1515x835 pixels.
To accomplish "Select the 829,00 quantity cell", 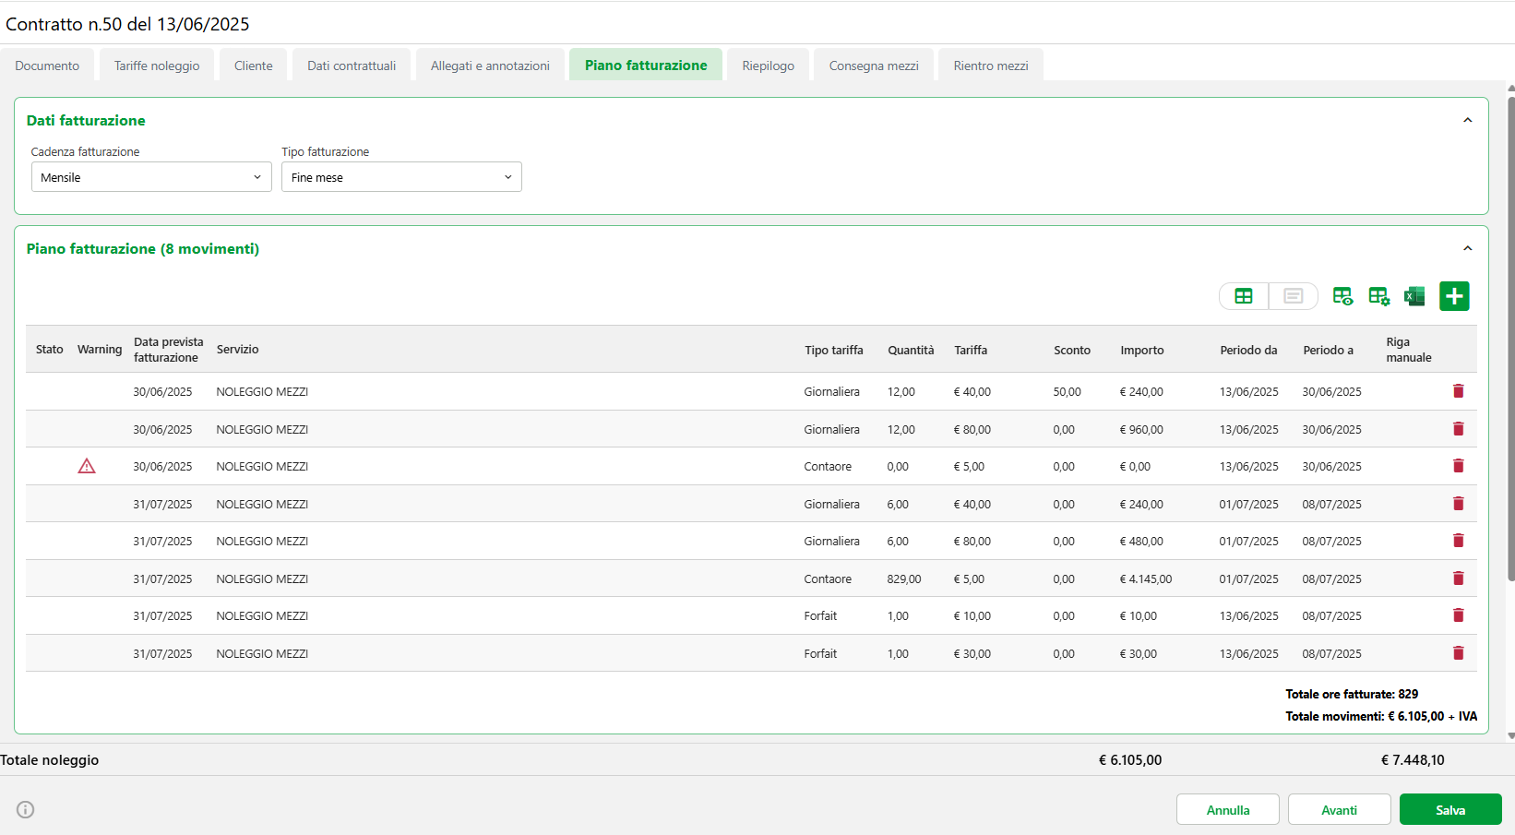I will (x=904, y=579).
